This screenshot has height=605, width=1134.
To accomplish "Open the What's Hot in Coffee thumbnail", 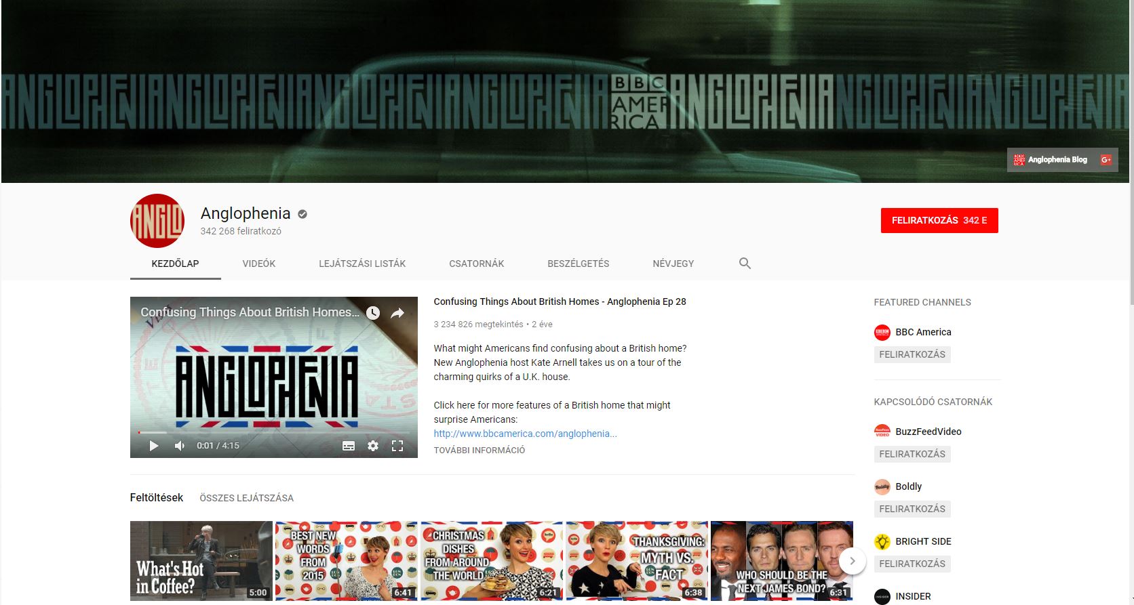I will (201, 560).
